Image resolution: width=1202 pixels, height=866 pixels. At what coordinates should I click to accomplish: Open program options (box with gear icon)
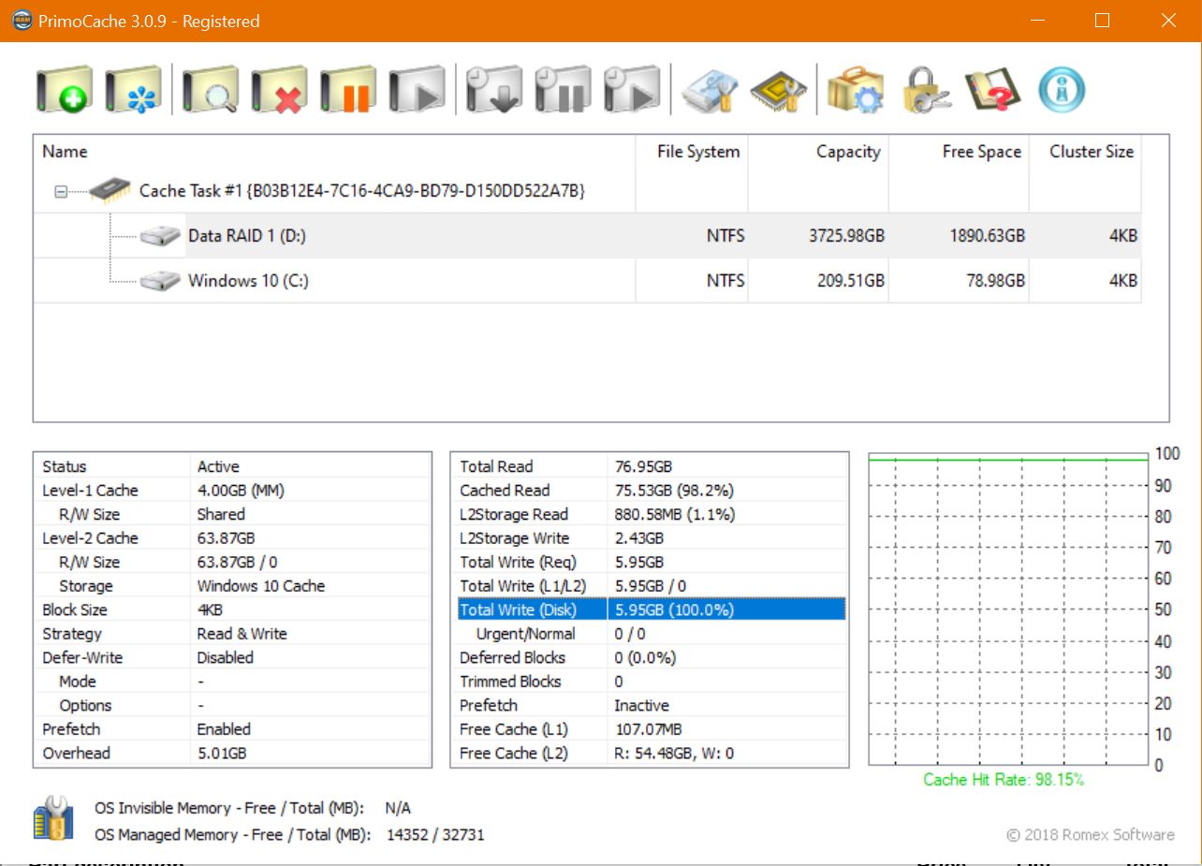click(856, 91)
